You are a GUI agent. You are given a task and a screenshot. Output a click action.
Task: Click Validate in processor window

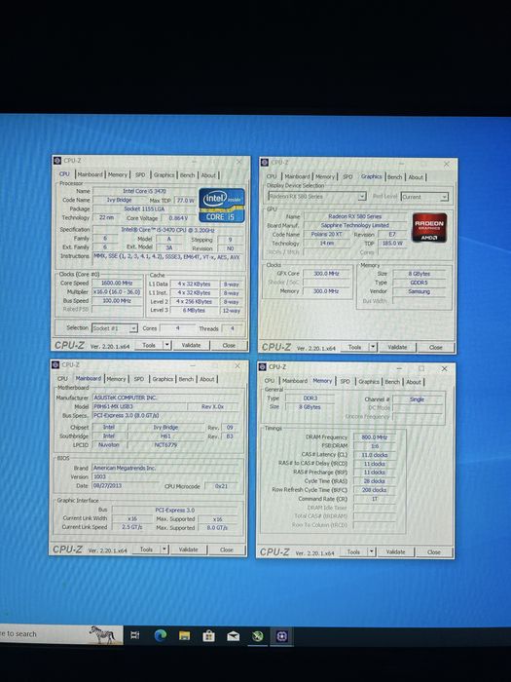coord(191,345)
